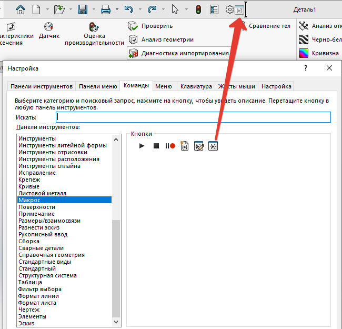Select Стандартные виды category

(x=64, y=262)
